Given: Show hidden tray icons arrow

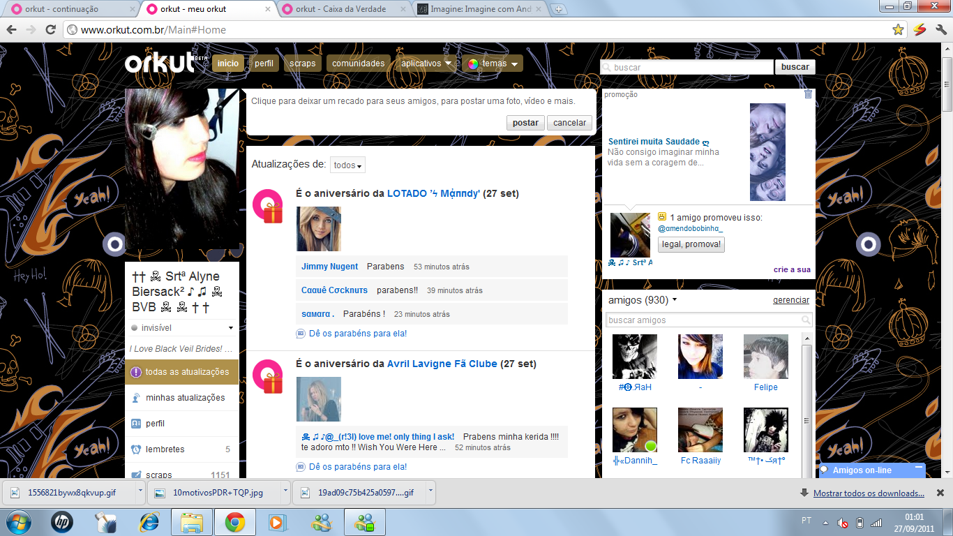Looking at the screenshot, I should tap(826, 523).
